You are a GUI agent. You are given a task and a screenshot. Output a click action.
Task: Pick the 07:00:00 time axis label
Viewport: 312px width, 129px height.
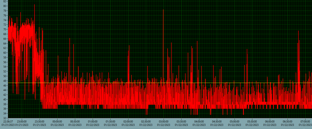pos(305,121)
